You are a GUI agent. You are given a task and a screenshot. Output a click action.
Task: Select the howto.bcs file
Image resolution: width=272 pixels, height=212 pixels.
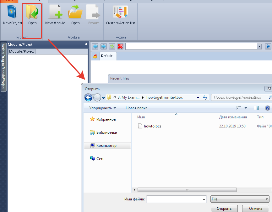[x=152, y=126]
